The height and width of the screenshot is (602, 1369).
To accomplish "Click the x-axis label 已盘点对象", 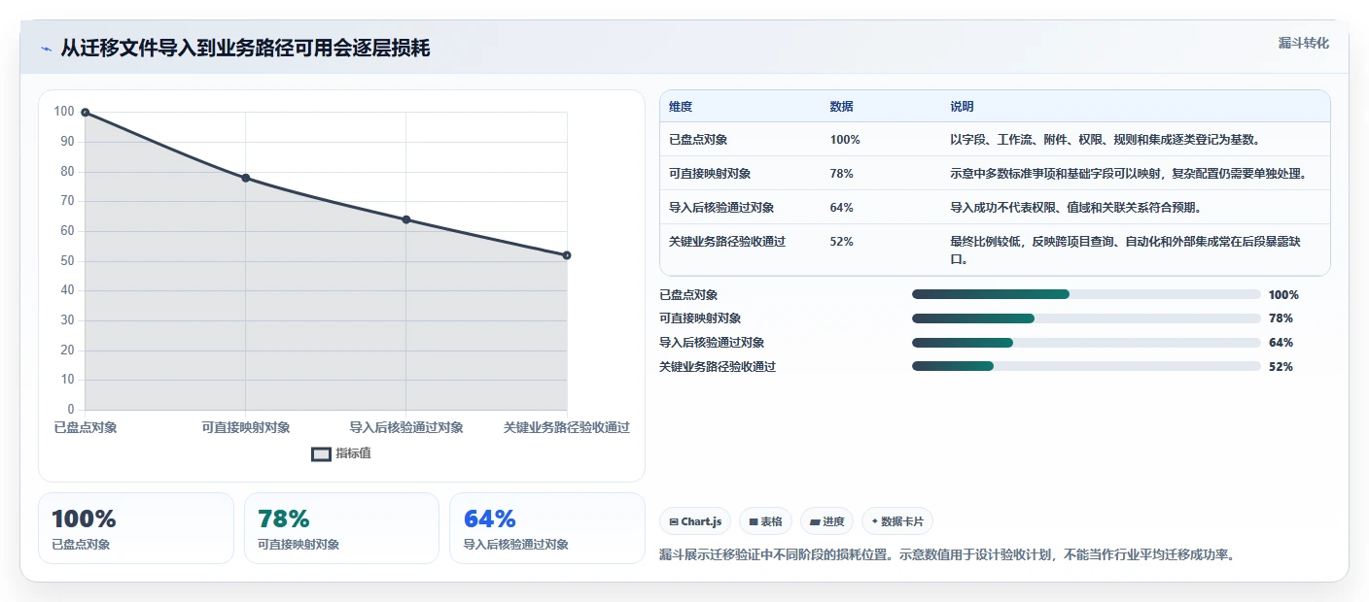I will pos(86,427).
